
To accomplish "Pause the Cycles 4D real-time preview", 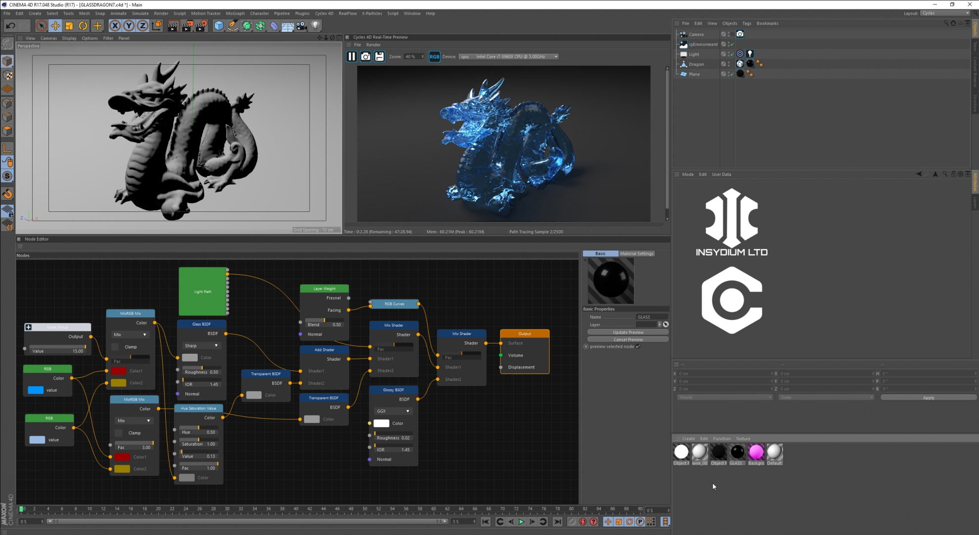I will 351,56.
